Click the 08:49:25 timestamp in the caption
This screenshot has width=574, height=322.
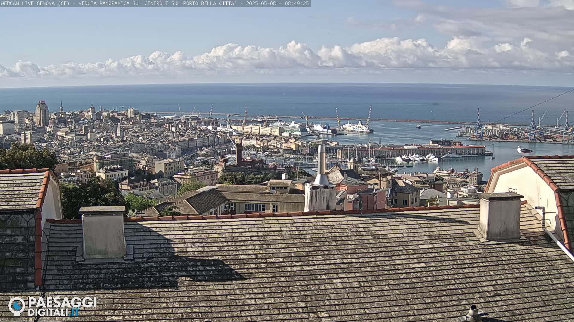297,3
